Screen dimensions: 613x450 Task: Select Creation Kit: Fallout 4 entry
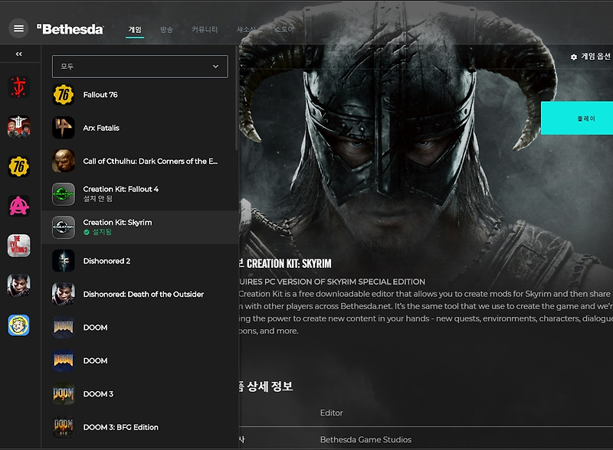click(140, 194)
